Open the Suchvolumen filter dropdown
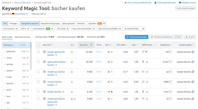Screen dimensions: 198x109 [10, 29]
